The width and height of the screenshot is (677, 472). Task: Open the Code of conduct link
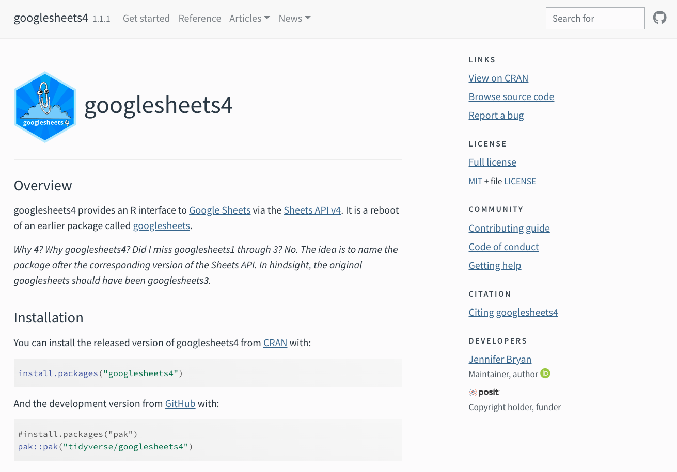503,247
